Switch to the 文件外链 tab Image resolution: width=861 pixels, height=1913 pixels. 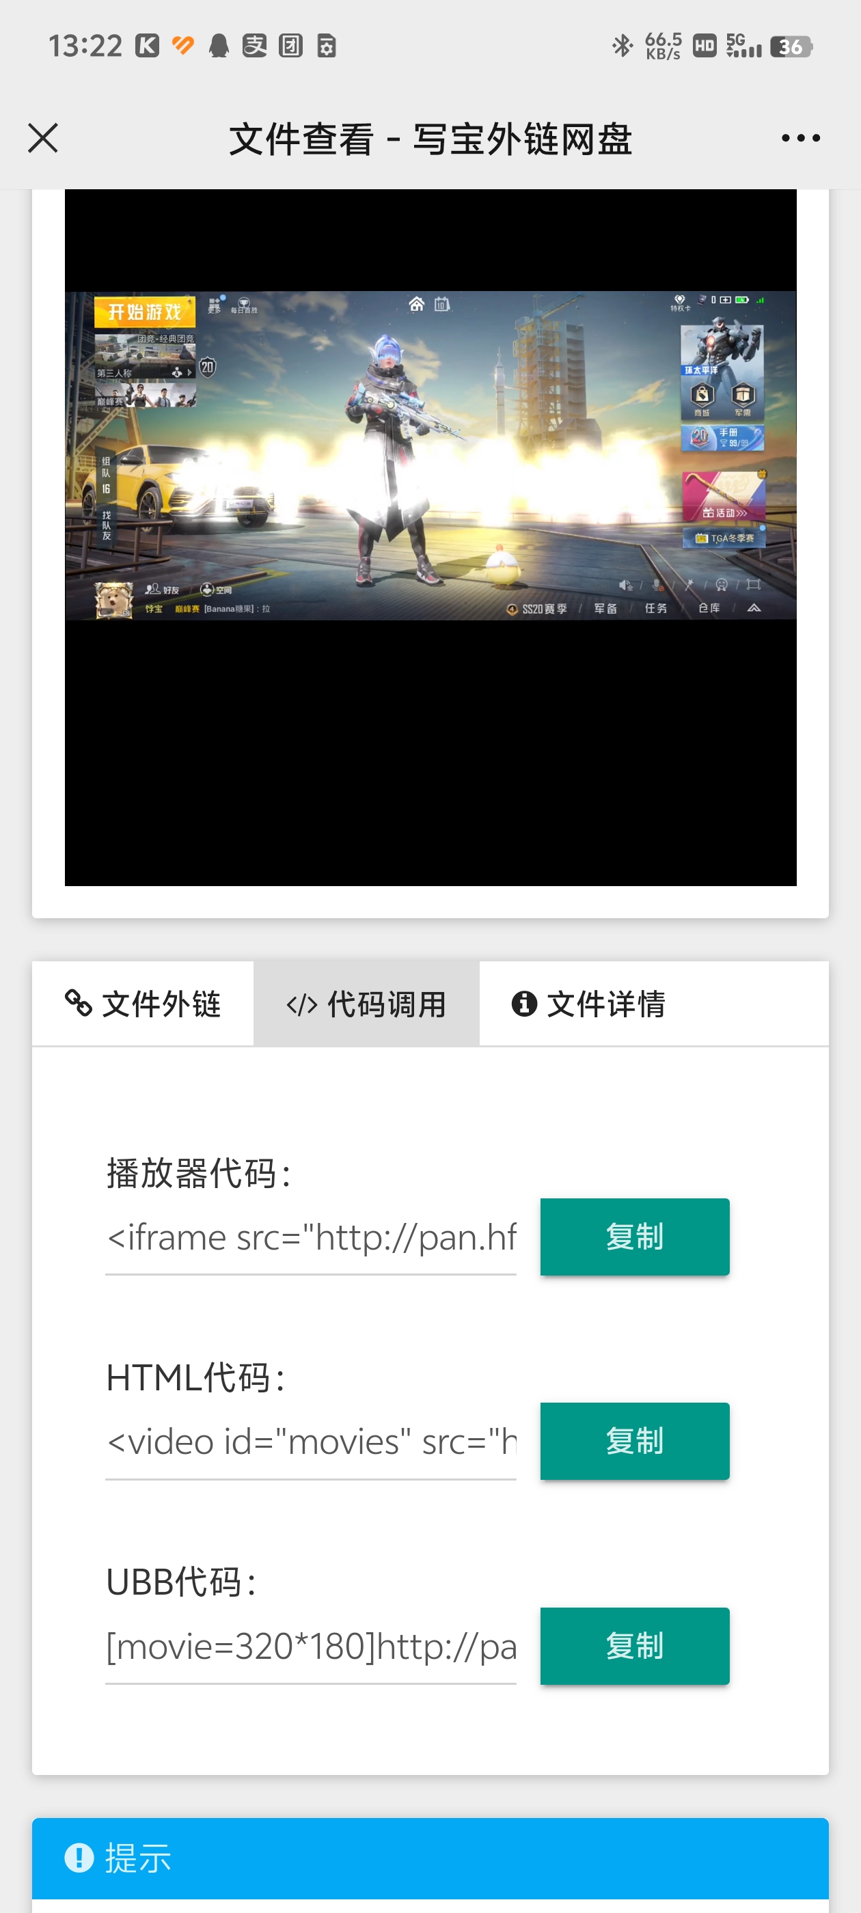coord(143,1004)
